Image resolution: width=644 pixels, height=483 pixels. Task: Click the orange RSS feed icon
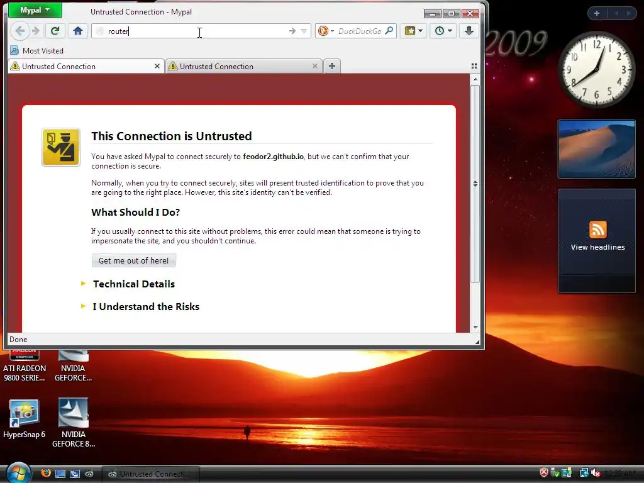[597, 230]
